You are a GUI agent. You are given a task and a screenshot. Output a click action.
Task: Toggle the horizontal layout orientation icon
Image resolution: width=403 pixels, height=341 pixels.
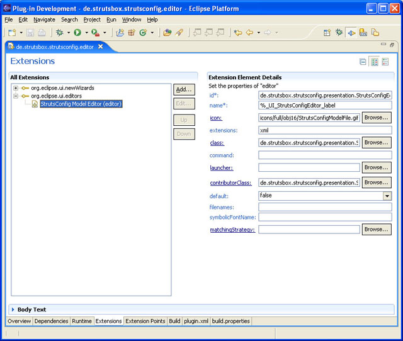tap(375, 62)
